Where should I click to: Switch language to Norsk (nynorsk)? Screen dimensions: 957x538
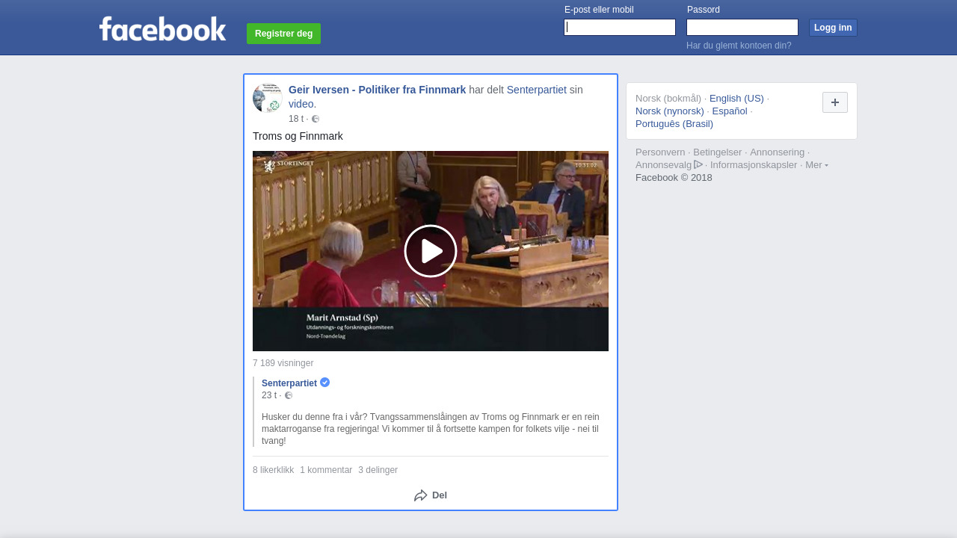tap(670, 111)
